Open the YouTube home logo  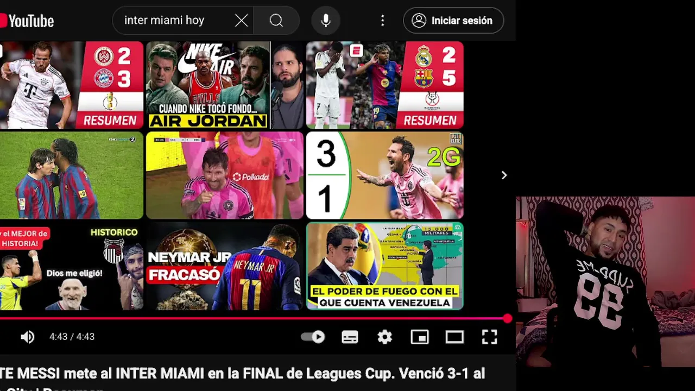[x=27, y=21]
